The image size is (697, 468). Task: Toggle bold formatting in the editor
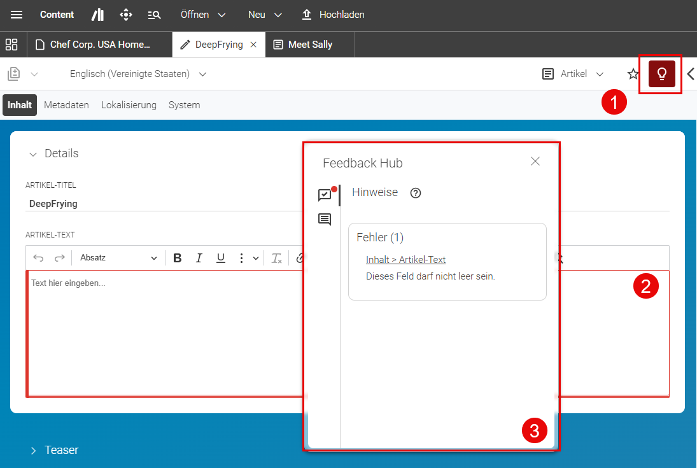point(178,258)
